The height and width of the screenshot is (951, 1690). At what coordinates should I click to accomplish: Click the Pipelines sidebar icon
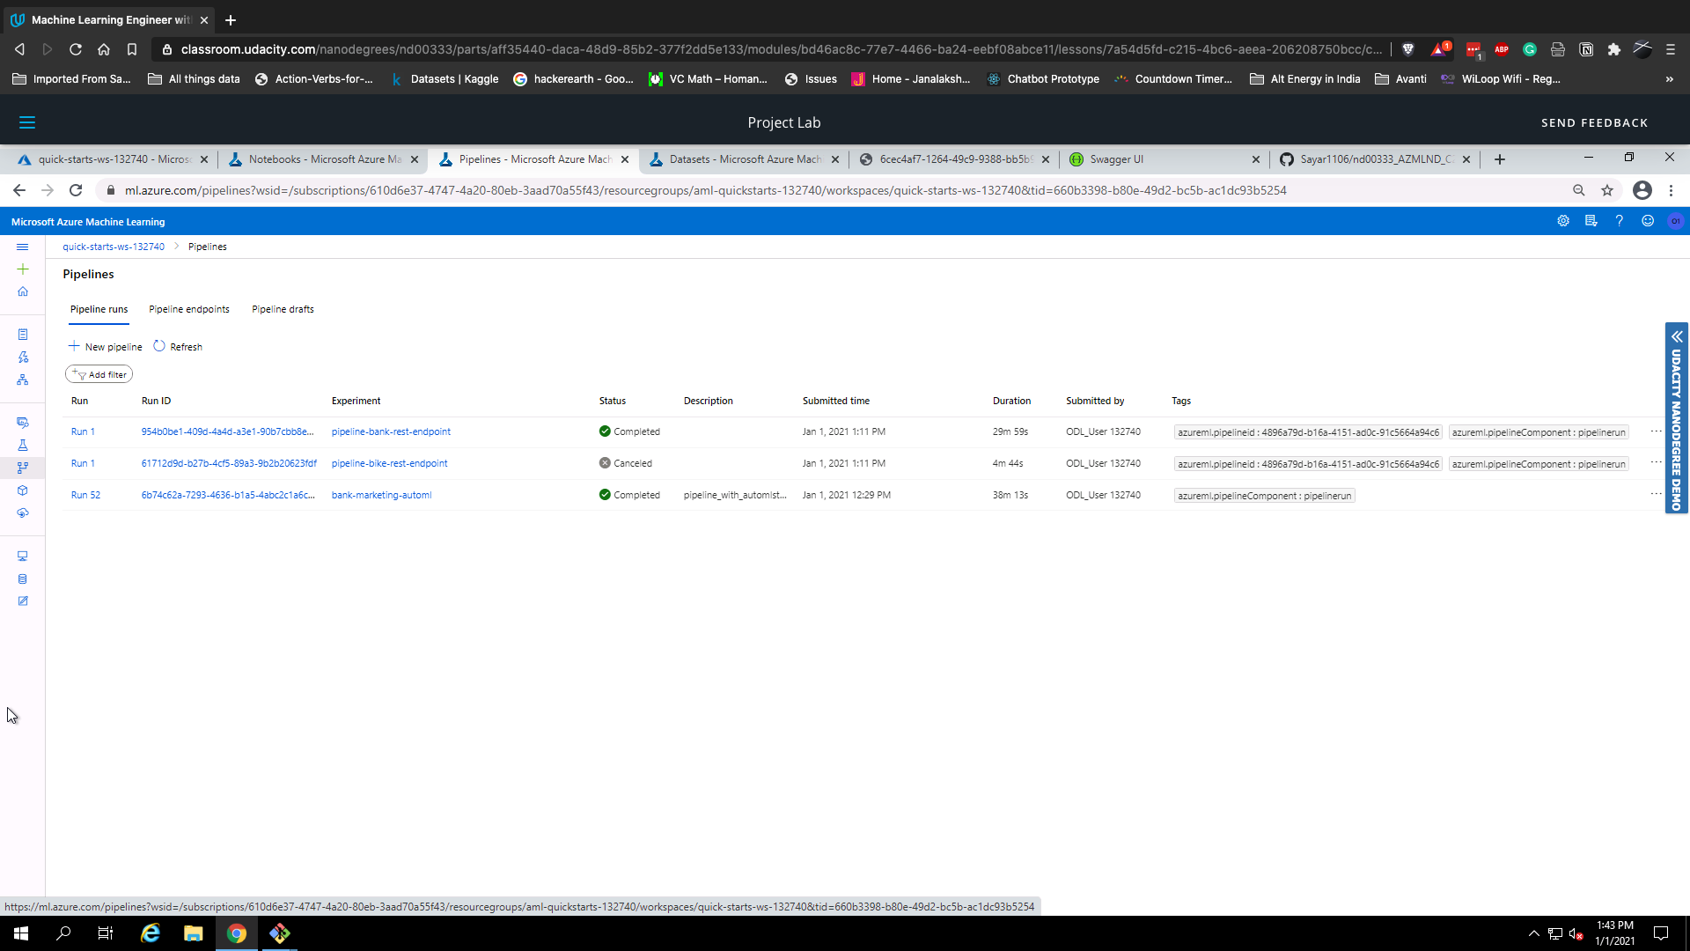tap(22, 467)
